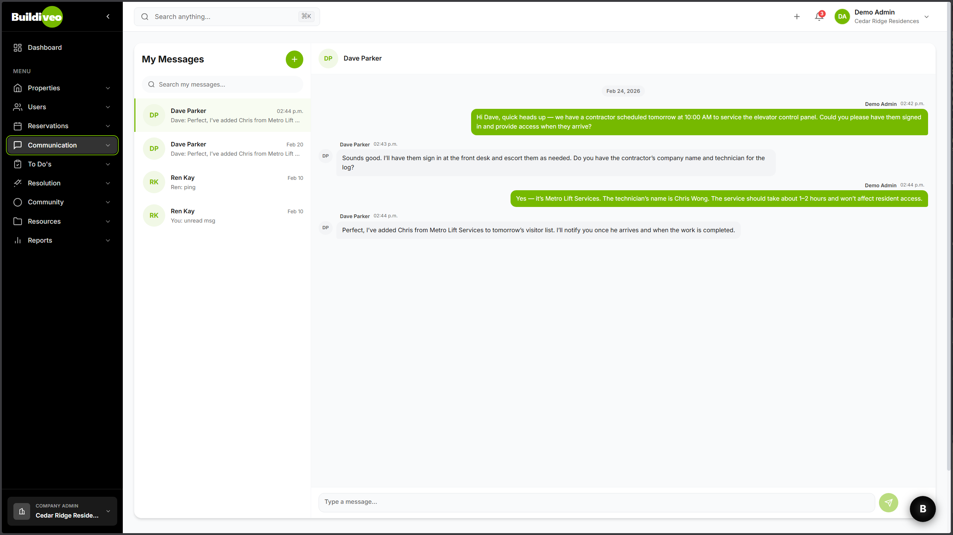Collapse sidebar with the left arrow icon
The height and width of the screenshot is (535, 953).
click(x=108, y=16)
